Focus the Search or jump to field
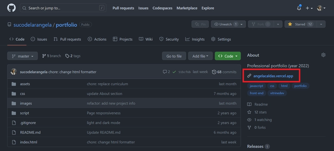Image resolution: width=334 pixels, height=151 pixels. (63, 8)
